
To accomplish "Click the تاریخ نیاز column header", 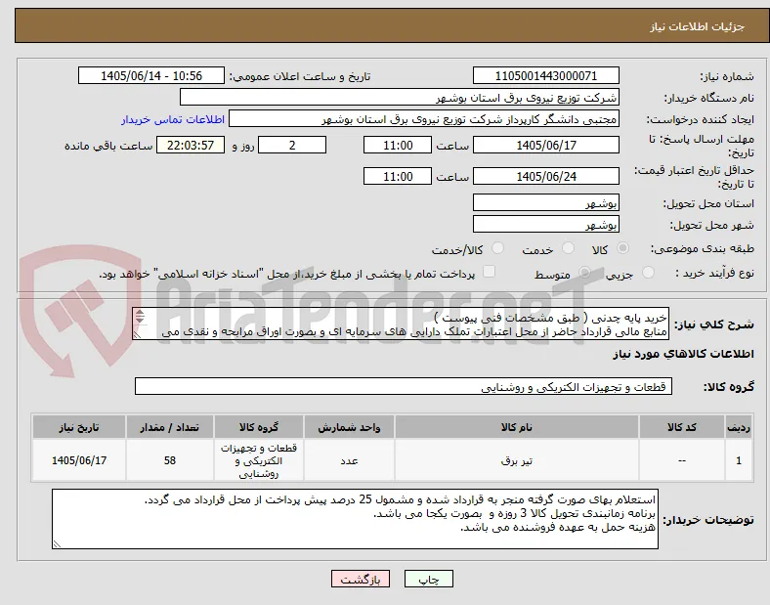I will (79, 427).
